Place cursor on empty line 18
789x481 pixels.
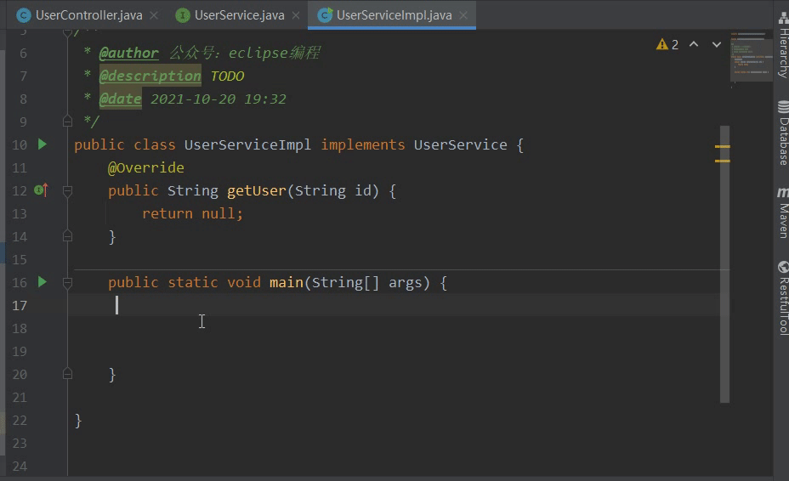(398, 329)
